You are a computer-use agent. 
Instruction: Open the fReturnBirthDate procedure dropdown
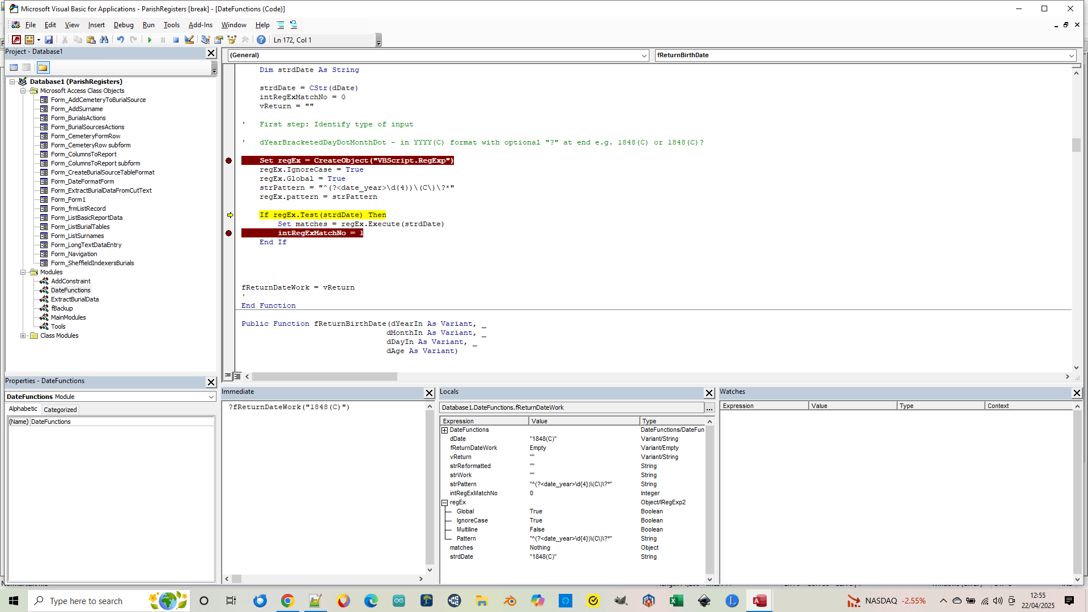pyautogui.click(x=1071, y=56)
